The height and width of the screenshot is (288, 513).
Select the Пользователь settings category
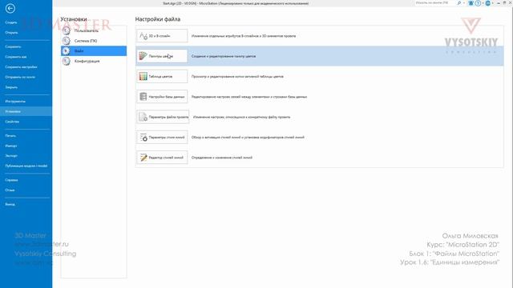coord(94,30)
